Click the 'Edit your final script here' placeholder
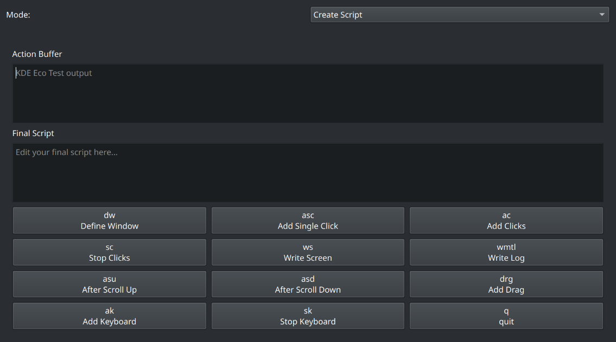This screenshot has height=342, width=616. pyautogui.click(x=67, y=152)
